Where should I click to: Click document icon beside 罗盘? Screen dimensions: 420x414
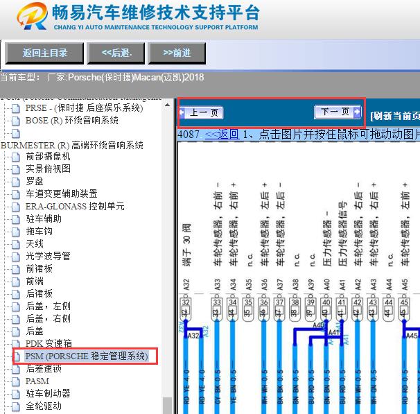[x=16, y=182]
